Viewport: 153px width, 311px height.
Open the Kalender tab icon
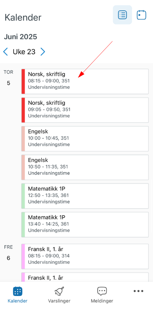pos(17,291)
